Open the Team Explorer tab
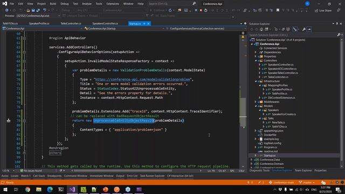The height and width of the screenshot is (194, 345). [x=303, y=170]
